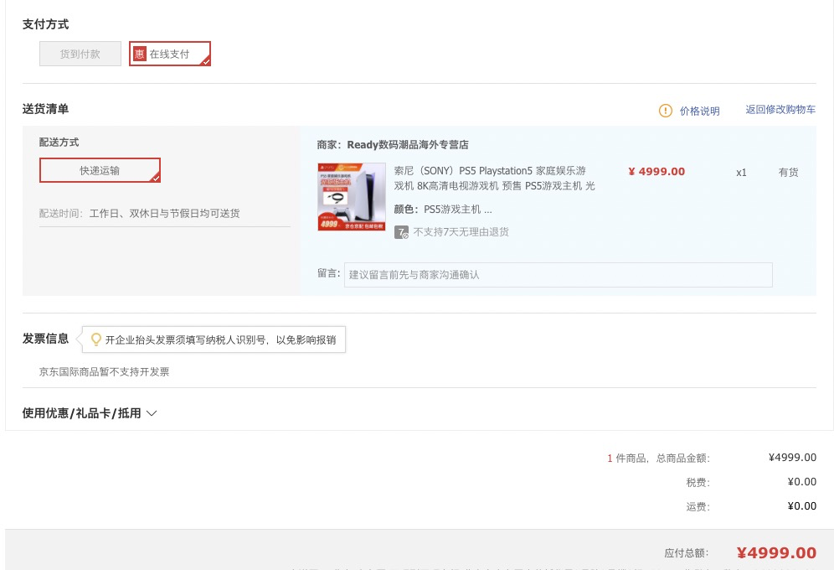Image resolution: width=834 pixels, height=570 pixels.
Task: Choose 快递运输 delivery method
Action: point(100,170)
